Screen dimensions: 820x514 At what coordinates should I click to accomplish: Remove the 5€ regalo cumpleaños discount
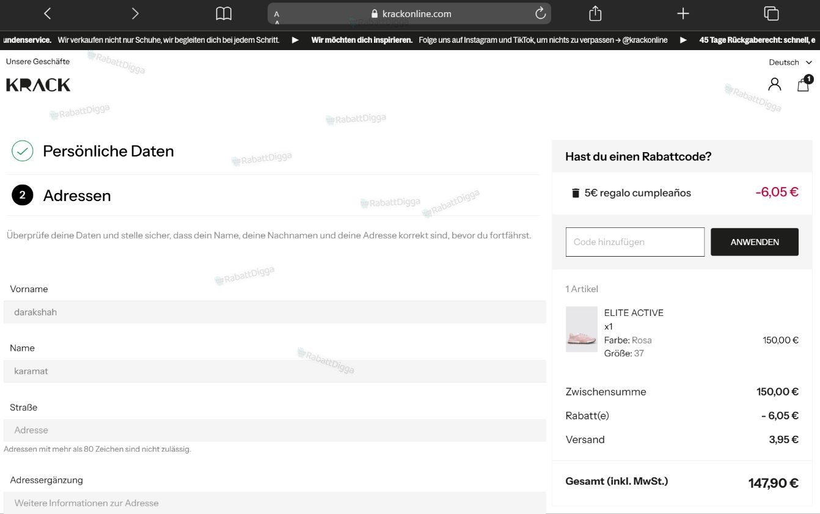pos(575,193)
